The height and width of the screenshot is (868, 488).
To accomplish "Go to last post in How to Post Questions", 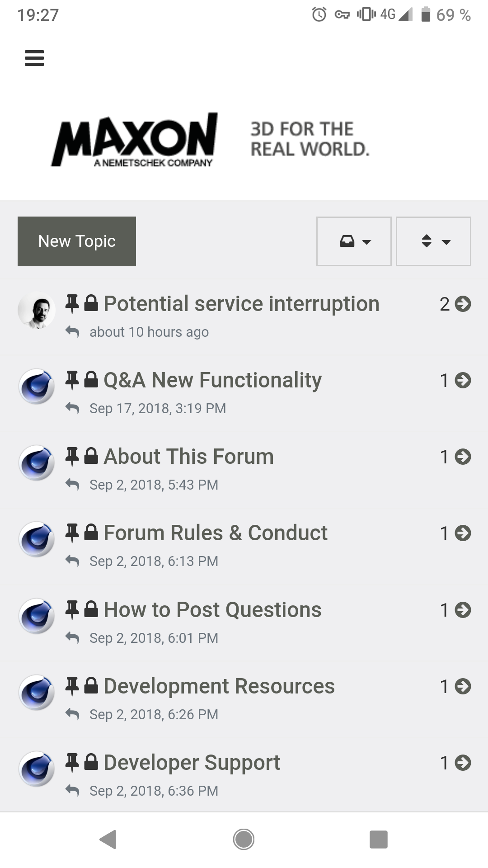I will (463, 610).
